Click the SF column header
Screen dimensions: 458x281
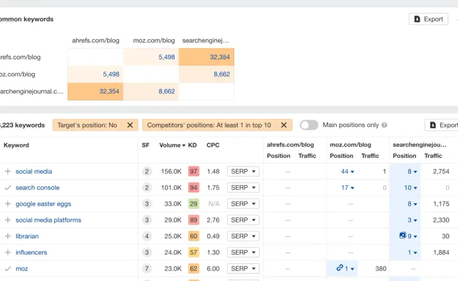[x=145, y=145]
